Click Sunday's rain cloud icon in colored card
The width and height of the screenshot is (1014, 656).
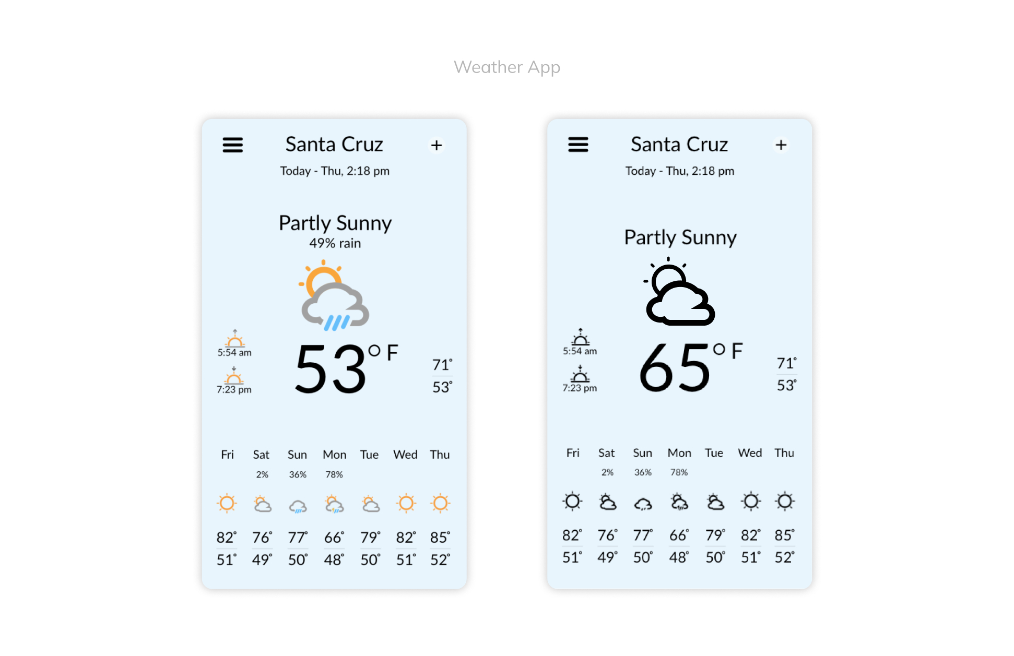point(298,506)
